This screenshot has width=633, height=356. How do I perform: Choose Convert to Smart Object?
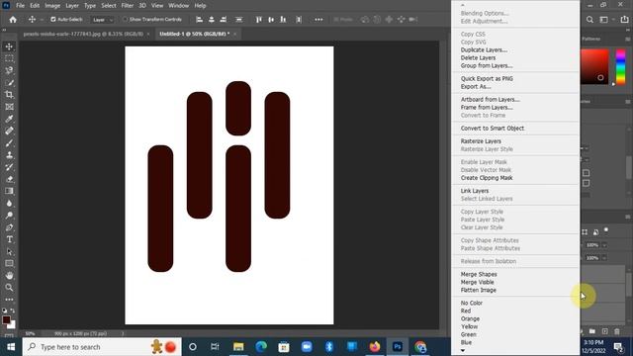coord(493,129)
